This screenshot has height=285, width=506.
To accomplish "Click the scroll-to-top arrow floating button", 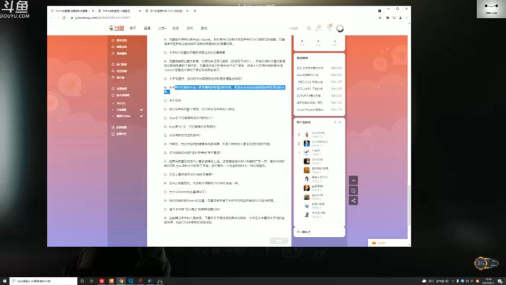I will point(354,180).
